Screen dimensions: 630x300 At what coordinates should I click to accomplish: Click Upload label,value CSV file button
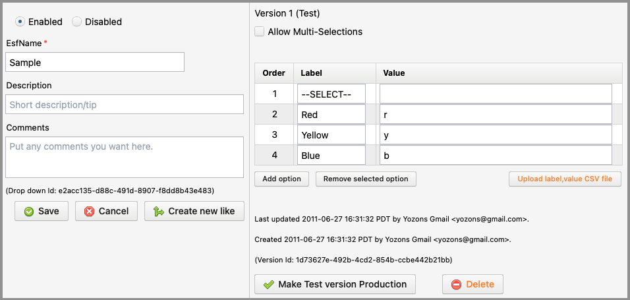coord(565,179)
